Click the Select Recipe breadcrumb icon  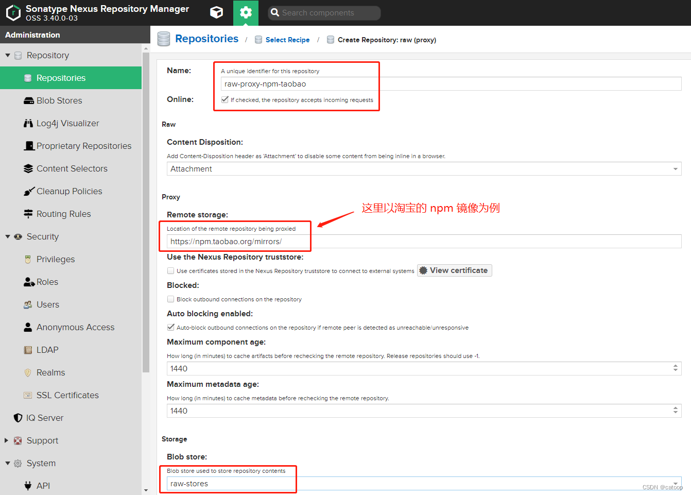258,40
